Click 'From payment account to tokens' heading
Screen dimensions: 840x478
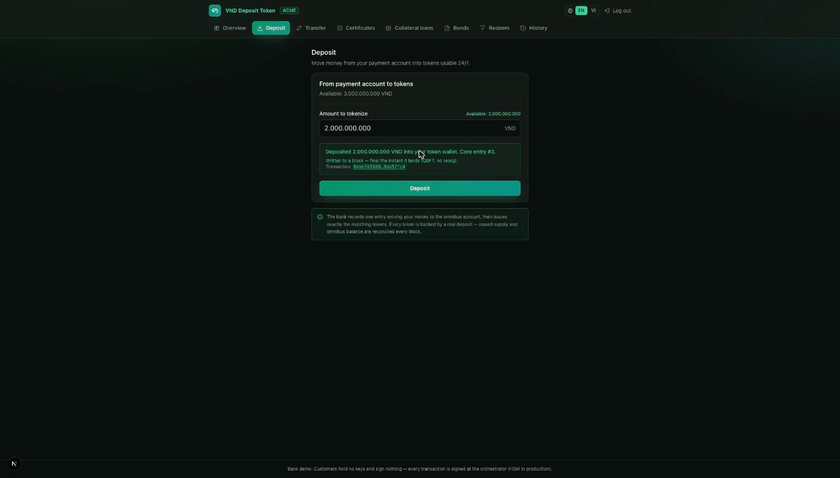(366, 84)
